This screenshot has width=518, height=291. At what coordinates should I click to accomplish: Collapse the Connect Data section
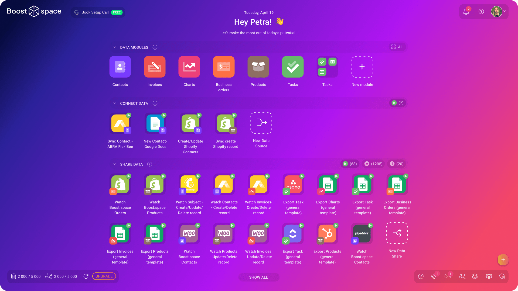coord(115,103)
